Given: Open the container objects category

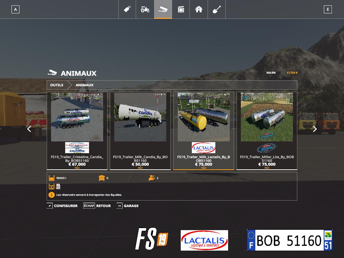Looking at the screenshot, I should [x=181, y=9].
